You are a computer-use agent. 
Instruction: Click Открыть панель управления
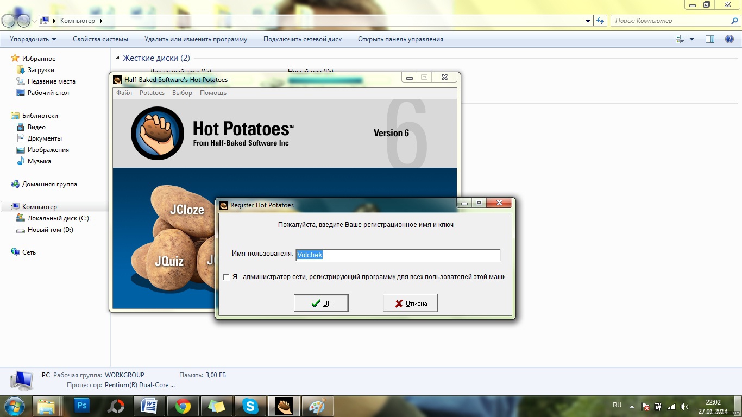click(400, 39)
